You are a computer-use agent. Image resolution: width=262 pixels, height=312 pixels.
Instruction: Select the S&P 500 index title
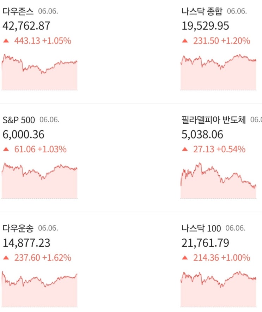19,120
